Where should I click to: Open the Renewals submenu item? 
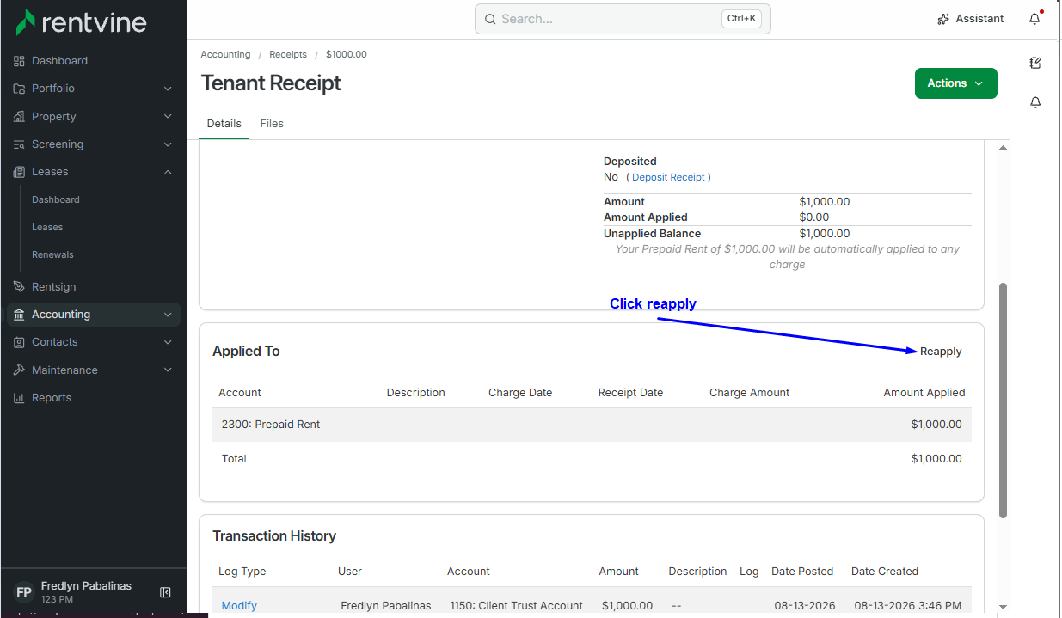click(52, 254)
